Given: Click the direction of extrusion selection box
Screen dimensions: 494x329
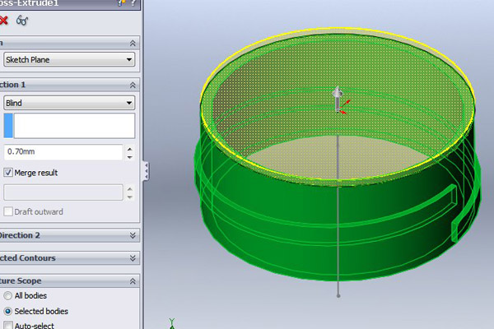Looking at the screenshot, I should point(74,126).
